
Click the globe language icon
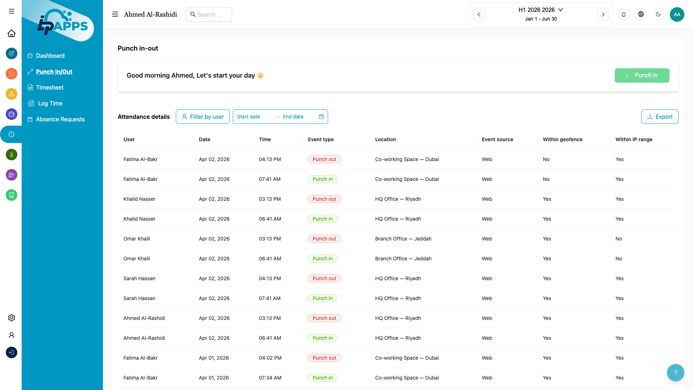641,14
